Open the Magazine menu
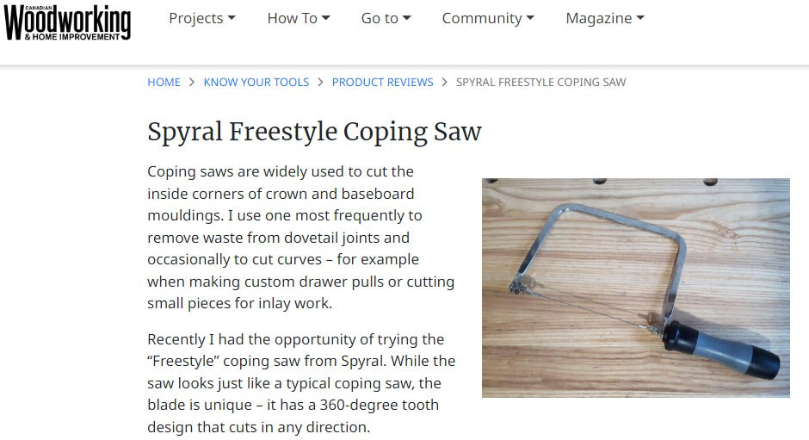Screen dimensions: 809x440 click(604, 18)
